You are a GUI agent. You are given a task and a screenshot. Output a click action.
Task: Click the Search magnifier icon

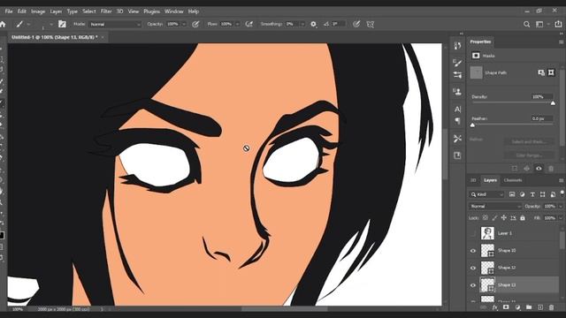527,24
